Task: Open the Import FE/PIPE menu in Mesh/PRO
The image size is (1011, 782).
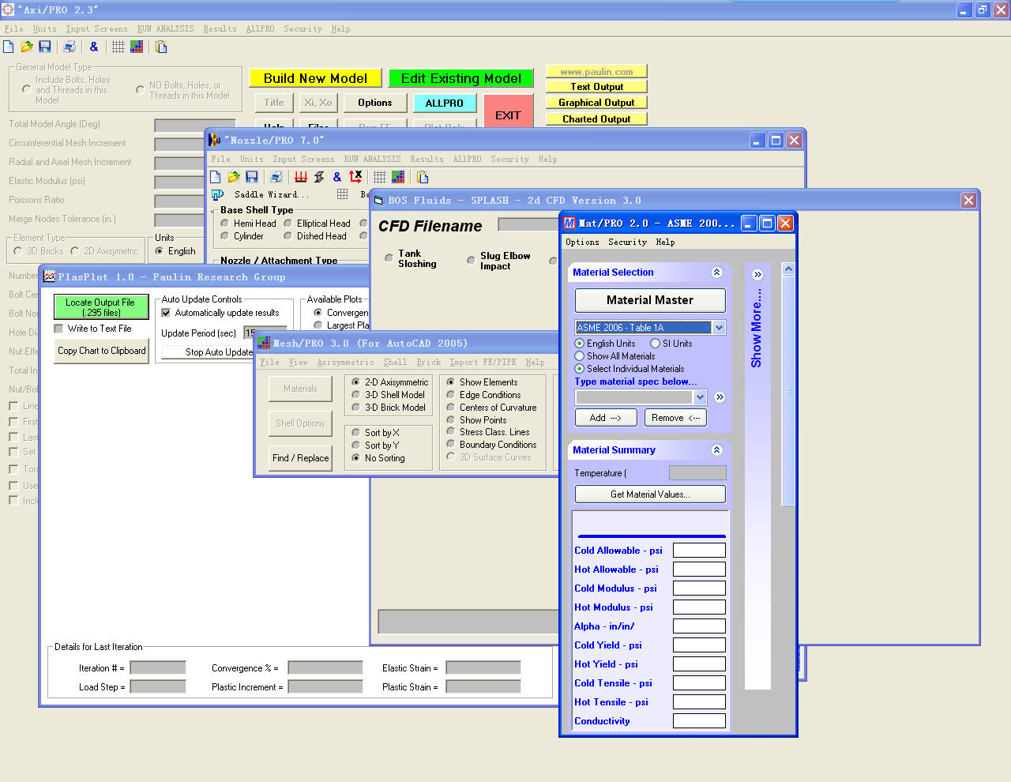Action: (483, 363)
